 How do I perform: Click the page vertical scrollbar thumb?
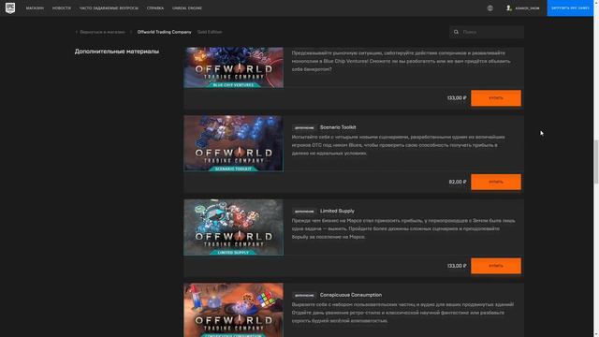tap(596, 162)
